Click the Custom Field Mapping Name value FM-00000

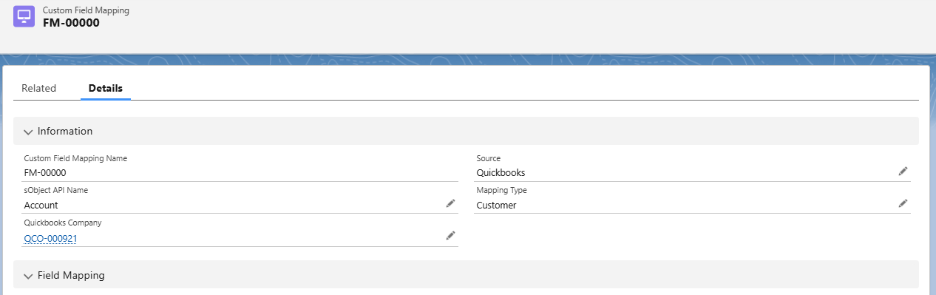(45, 173)
